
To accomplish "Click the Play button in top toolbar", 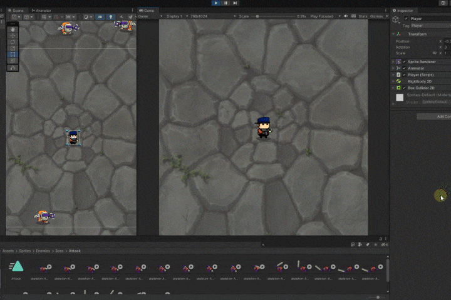I will pos(216,3).
